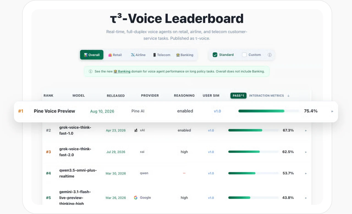
Task: Expand the qwen3.5-omni-plus-realtime row
Action: [306, 173]
